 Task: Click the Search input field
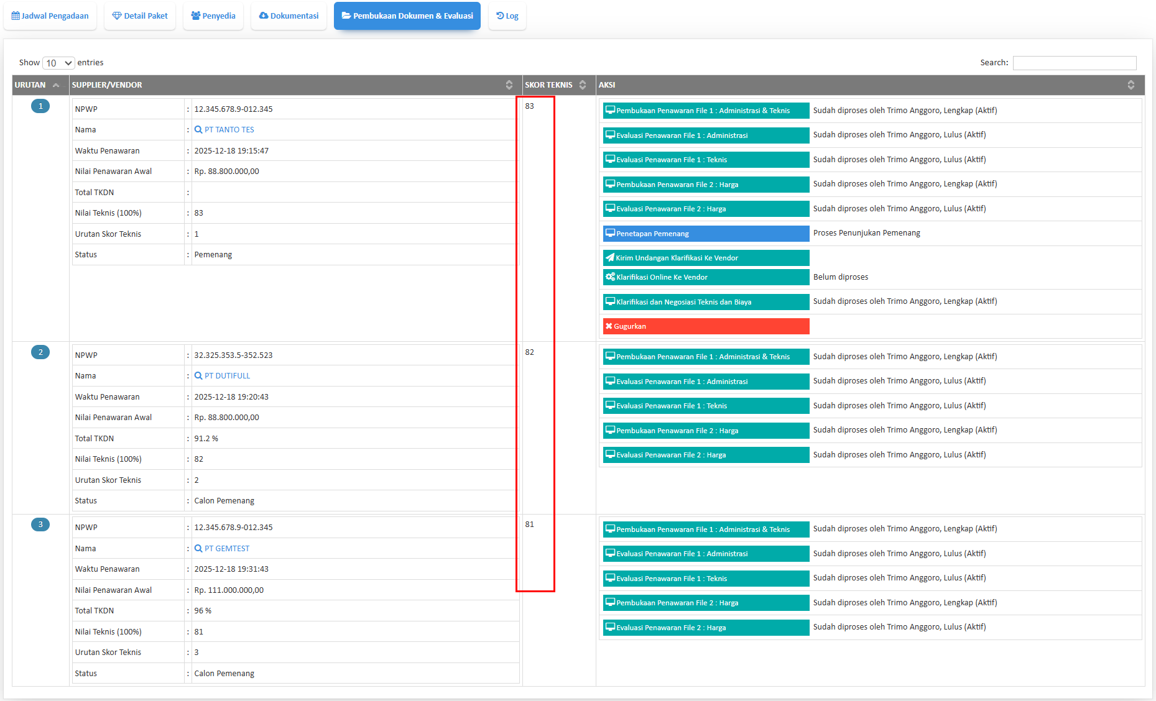pos(1074,63)
